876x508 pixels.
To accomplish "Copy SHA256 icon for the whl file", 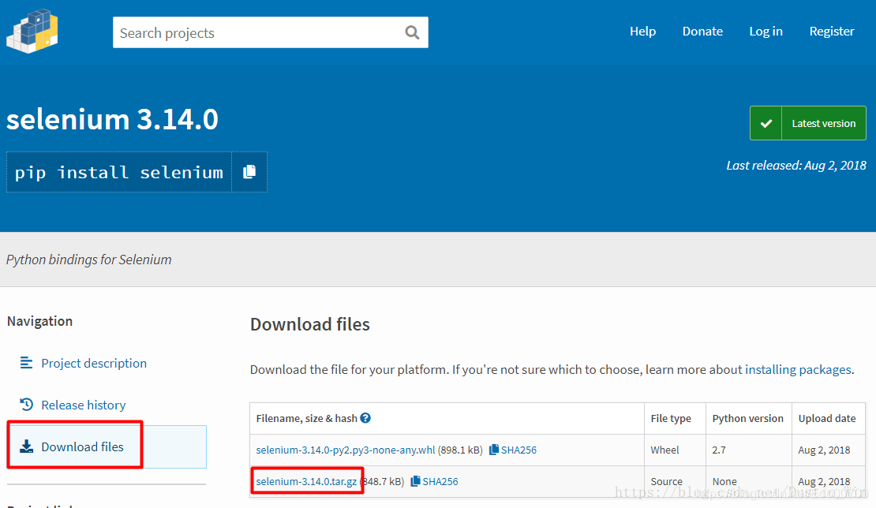I will [x=494, y=450].
